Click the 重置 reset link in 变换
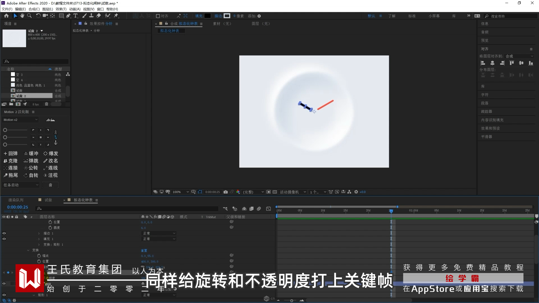 click(144, 251)
